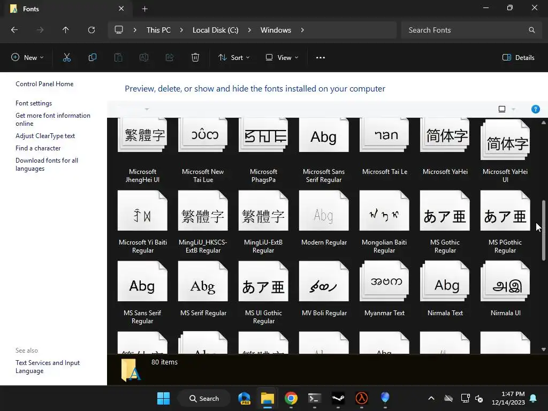This screenshot has width=548, height=411.
Task: Select MS Gothic Regular font
Action: coord(445,222)
